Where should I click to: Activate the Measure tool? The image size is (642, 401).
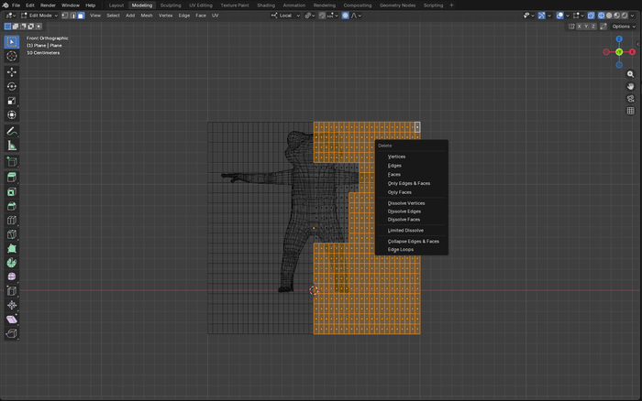[12, 146]
